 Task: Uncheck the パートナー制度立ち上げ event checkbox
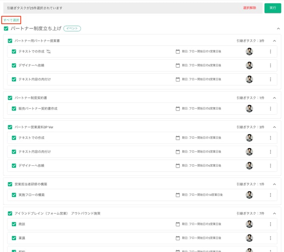[6, 28]
